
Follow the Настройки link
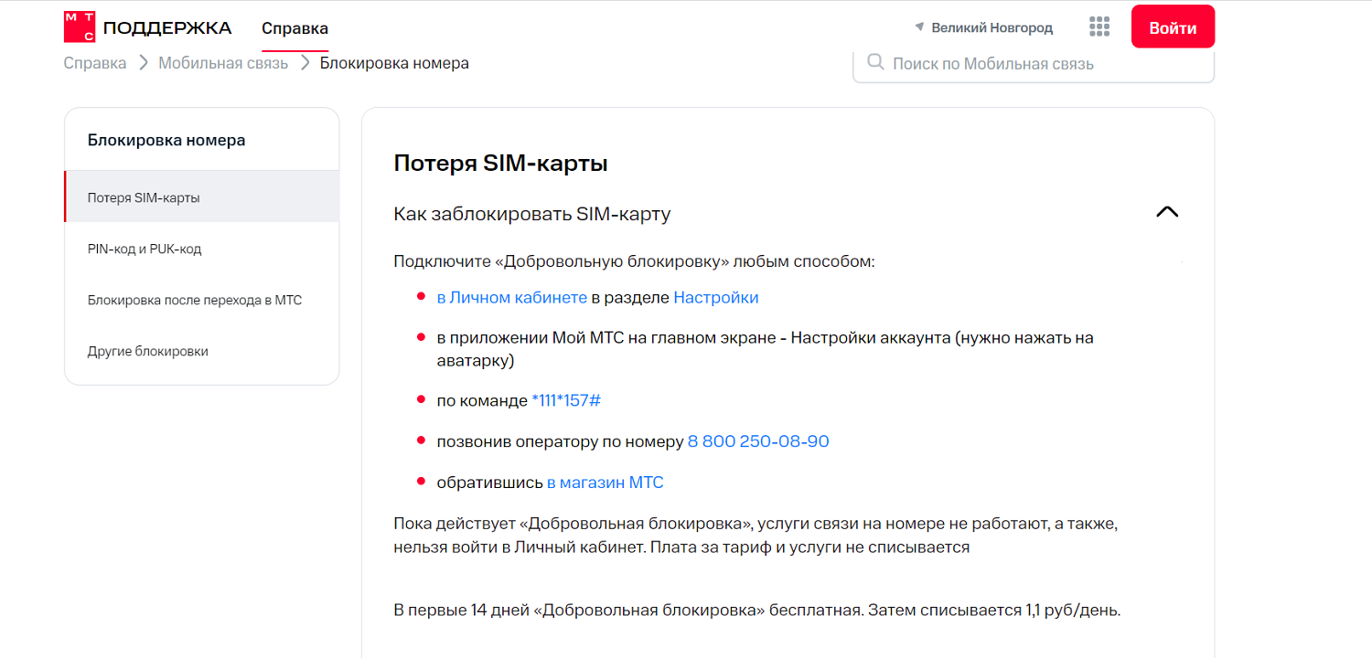pyautogui.click(x=716, y=297)
